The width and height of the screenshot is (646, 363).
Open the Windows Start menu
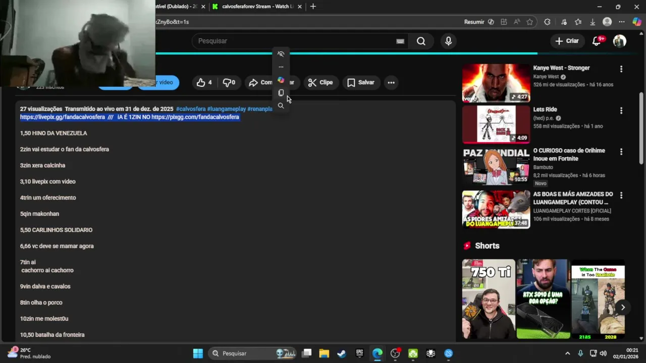198,353
